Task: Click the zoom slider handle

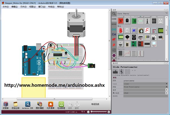Action: pos(92,112)
